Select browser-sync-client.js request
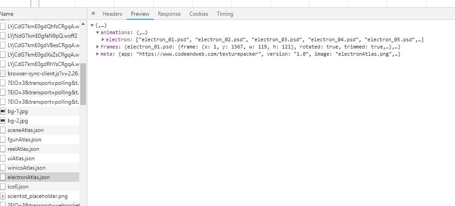 pyautogui.click(x=40, y=74)
